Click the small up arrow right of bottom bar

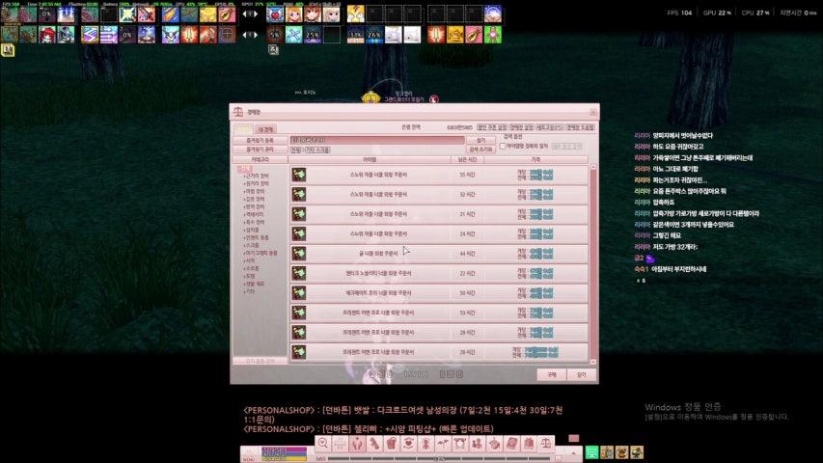tap(573, 452)
